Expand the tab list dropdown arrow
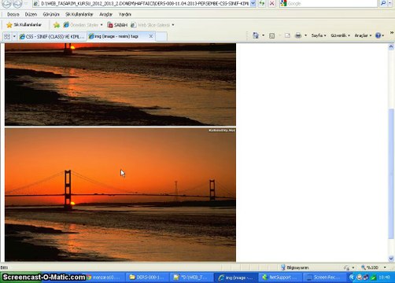 tap(14, 36)
